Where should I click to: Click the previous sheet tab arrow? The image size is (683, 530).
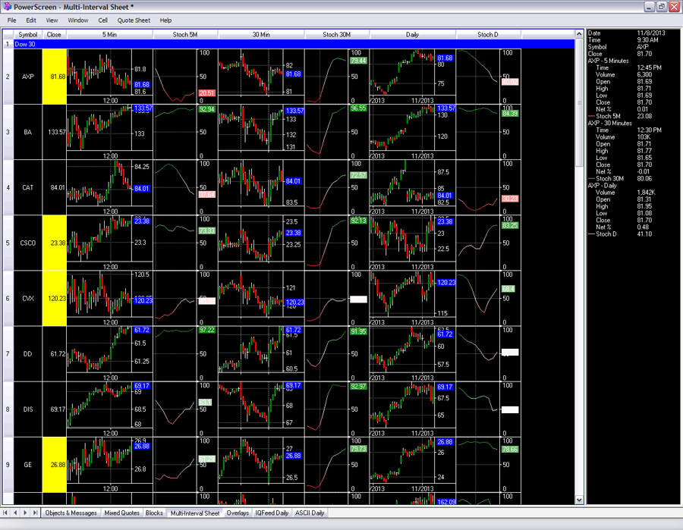pyautogui.click(x=15, y=513)
